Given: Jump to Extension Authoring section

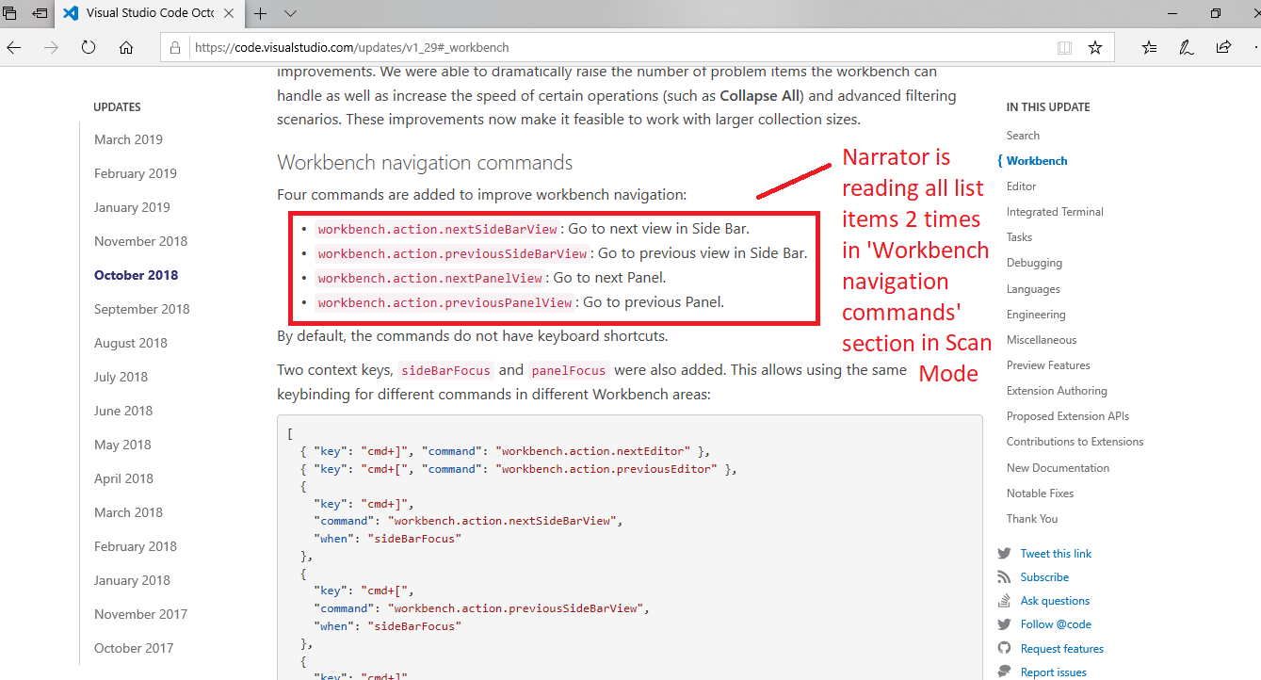Looking at the screenshot, I should [x=1057, y=391].
